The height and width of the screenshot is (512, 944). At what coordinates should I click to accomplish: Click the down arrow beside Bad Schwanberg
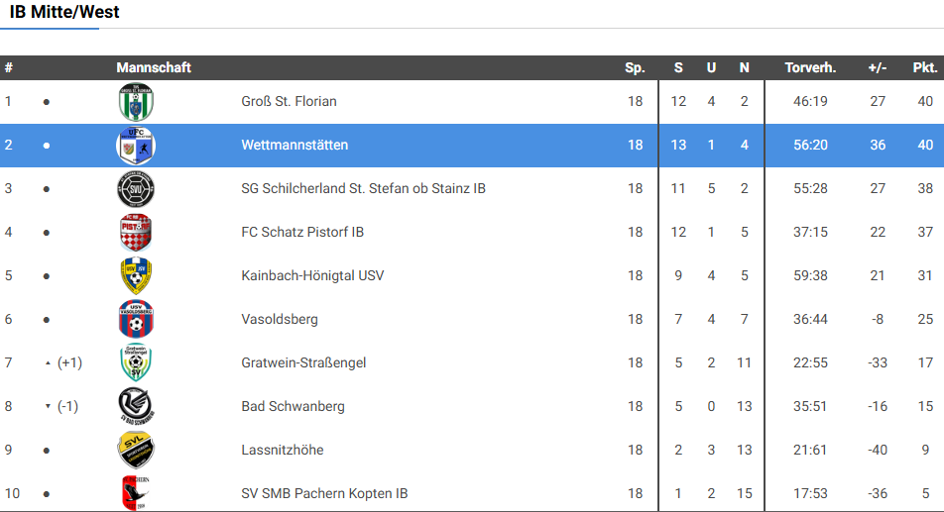point(47,407)
